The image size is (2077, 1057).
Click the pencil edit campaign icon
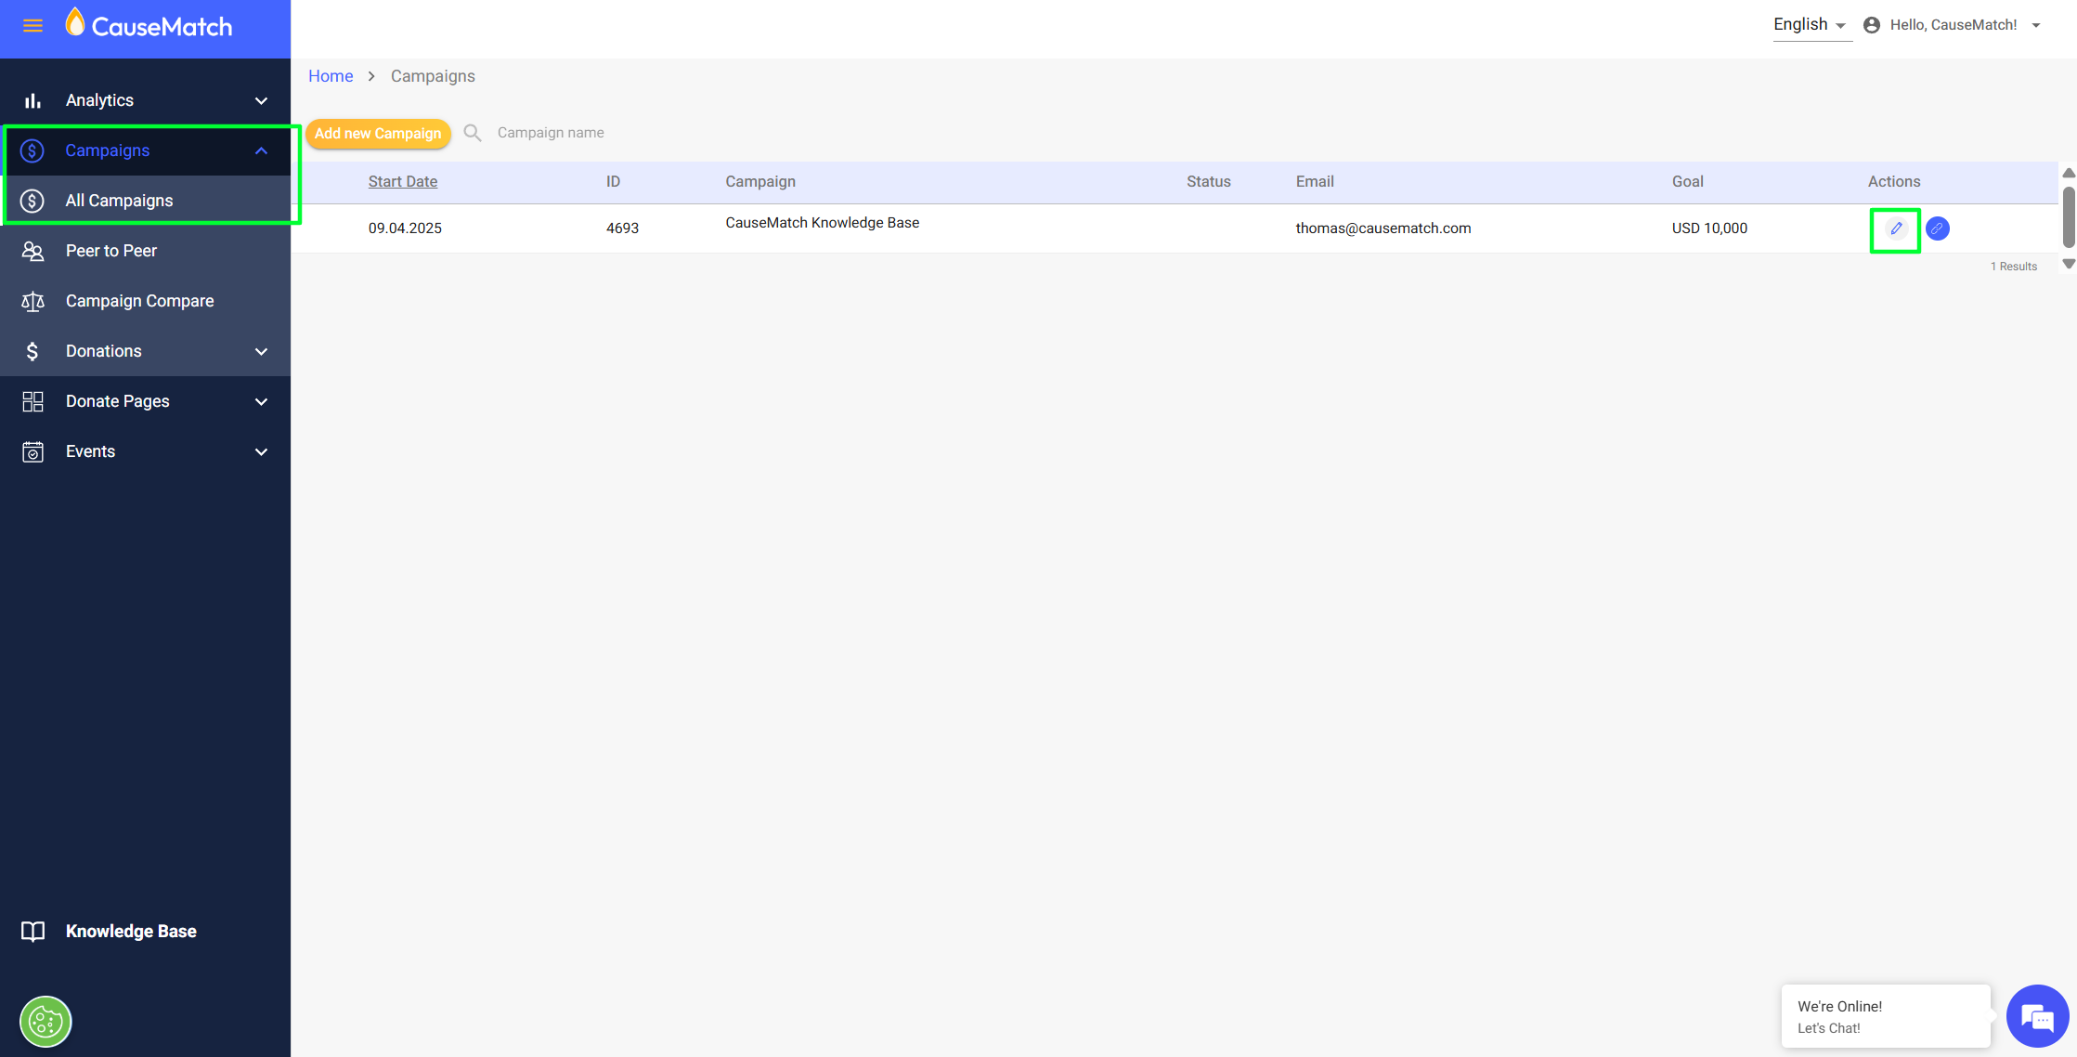click(1896, 228)
